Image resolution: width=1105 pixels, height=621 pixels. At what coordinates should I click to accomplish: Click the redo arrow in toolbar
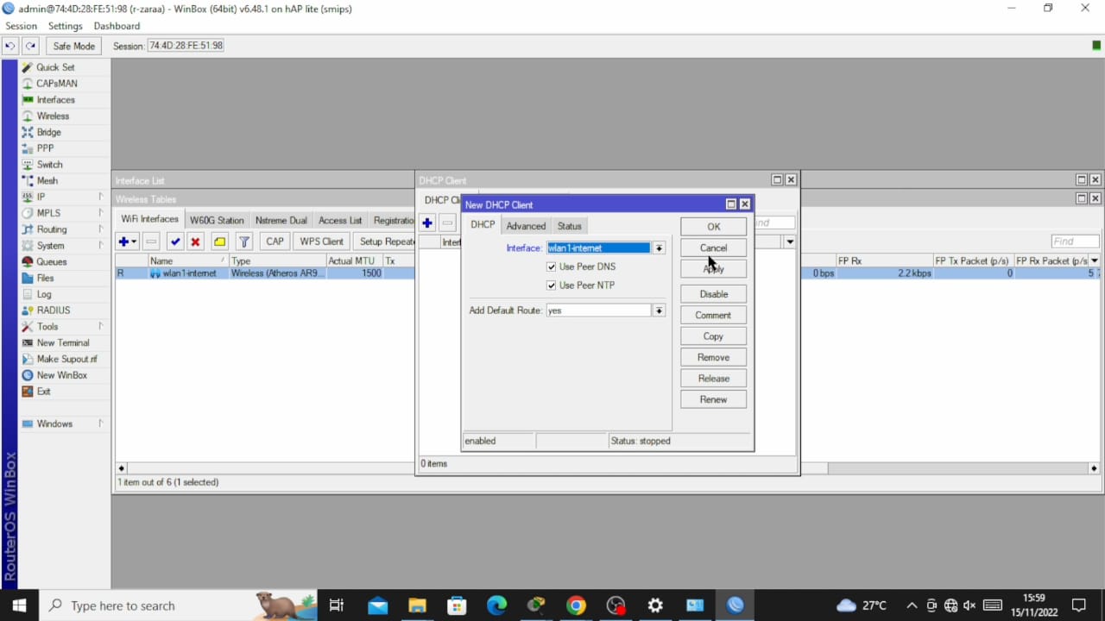coord(31,46)
